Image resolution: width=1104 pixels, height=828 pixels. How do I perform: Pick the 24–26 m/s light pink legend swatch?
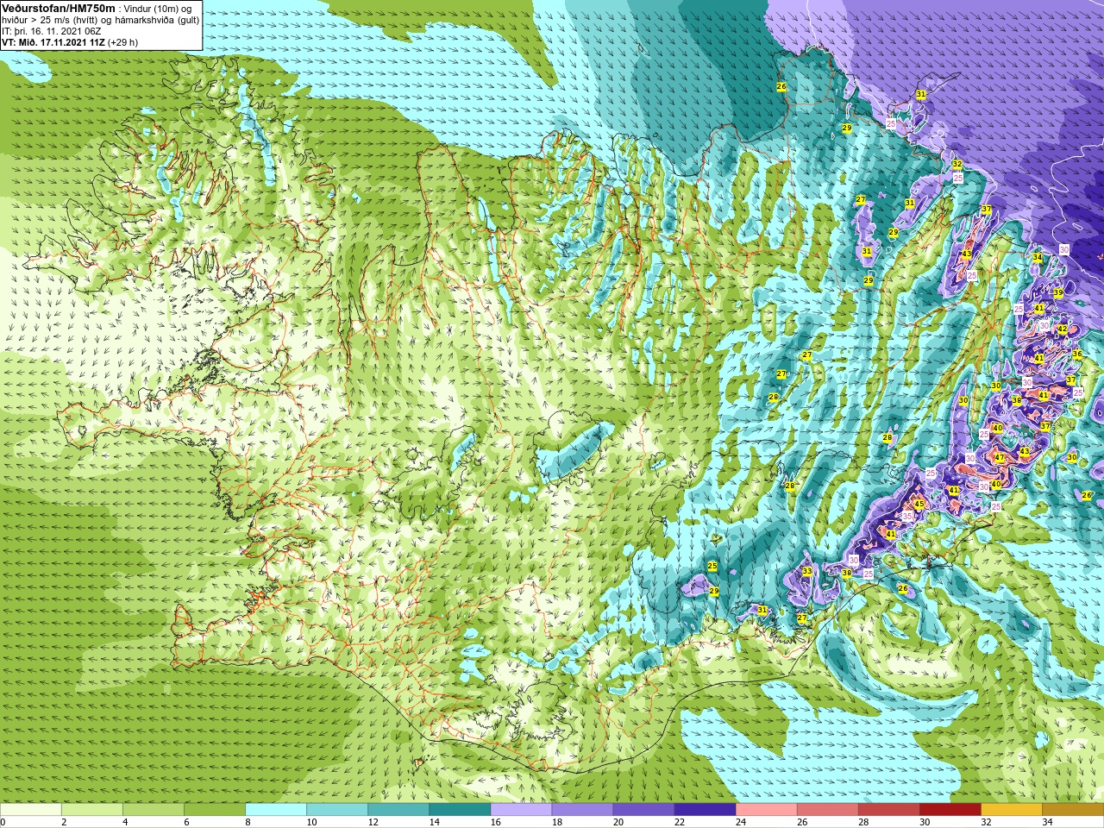coord(766,810)
